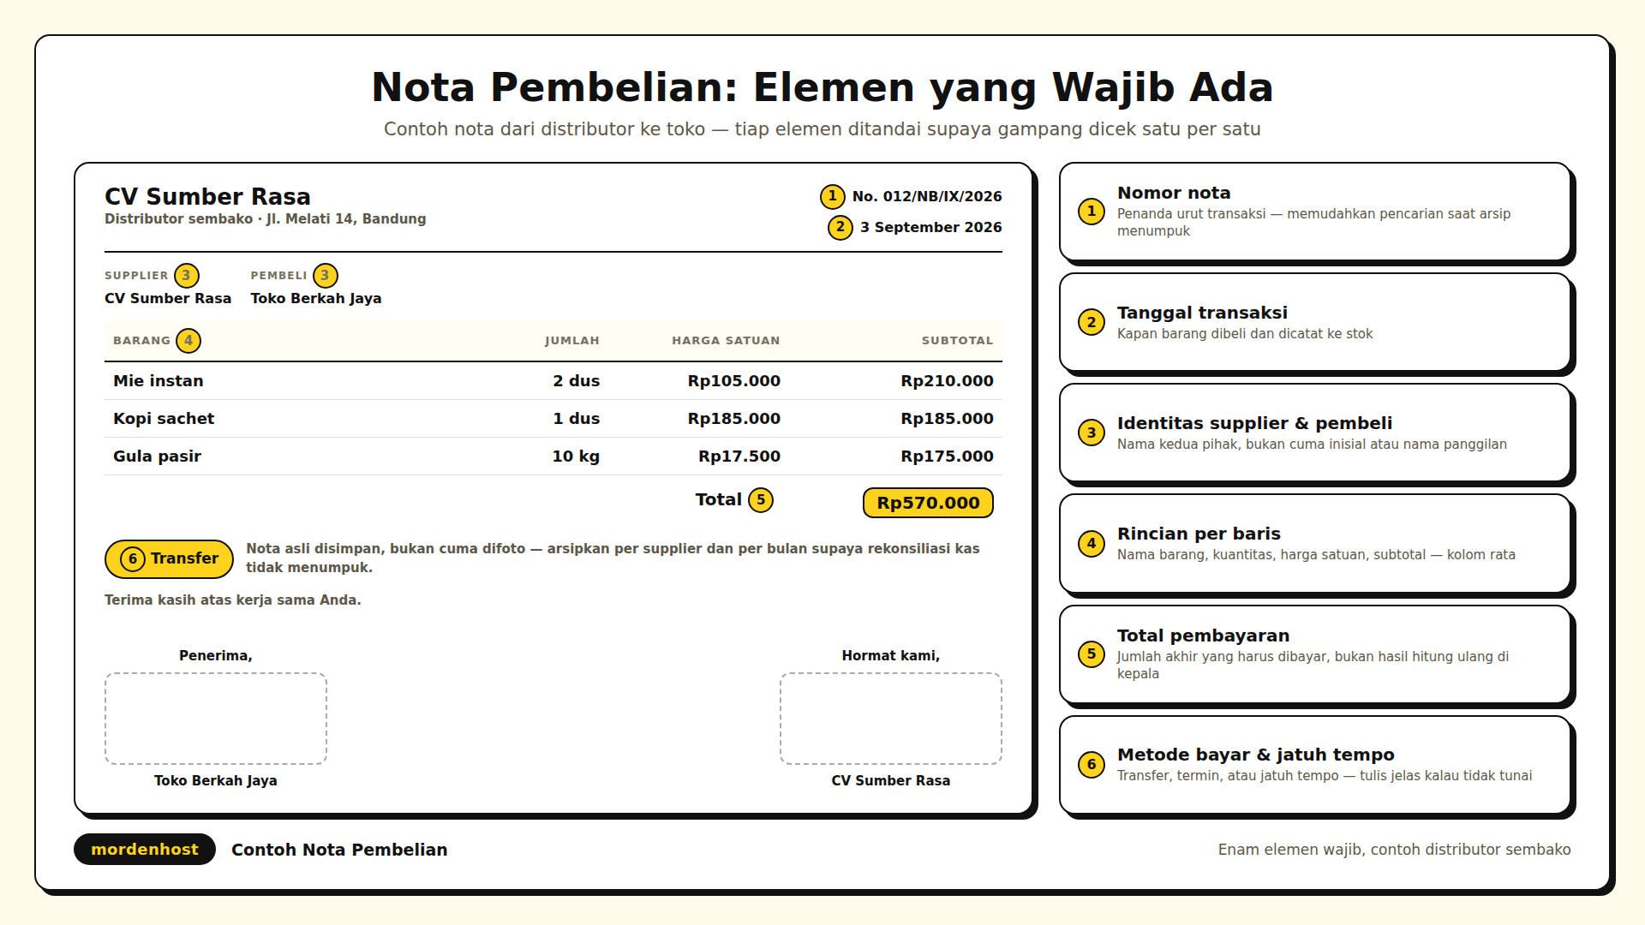1645x925 pixels.
Task: Click the invoice number No. 012/NB/IX/2026
Action: pos(927,196)
